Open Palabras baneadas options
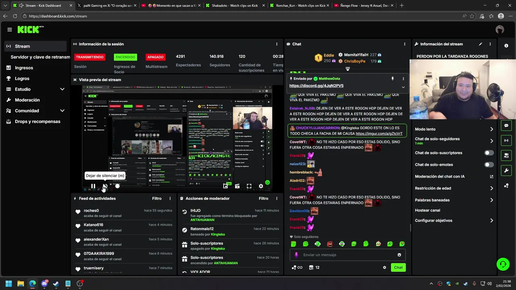Viewport: 516px width, 290px height. 454,200
